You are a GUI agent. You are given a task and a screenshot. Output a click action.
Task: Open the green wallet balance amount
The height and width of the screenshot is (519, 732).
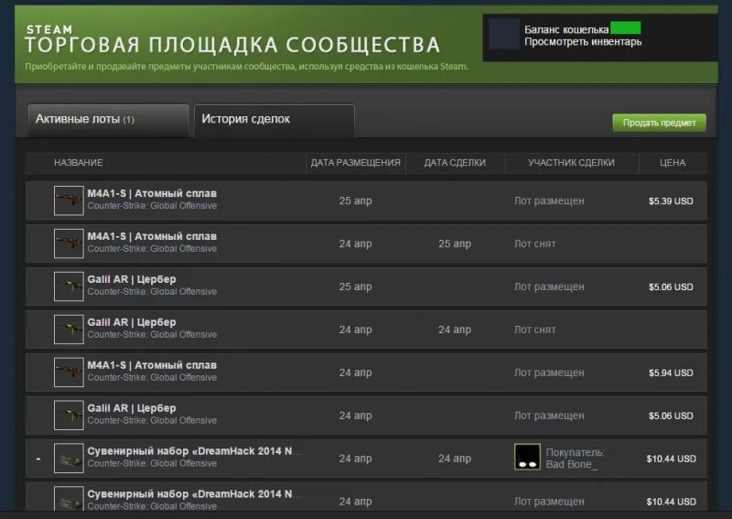point(626,28)
